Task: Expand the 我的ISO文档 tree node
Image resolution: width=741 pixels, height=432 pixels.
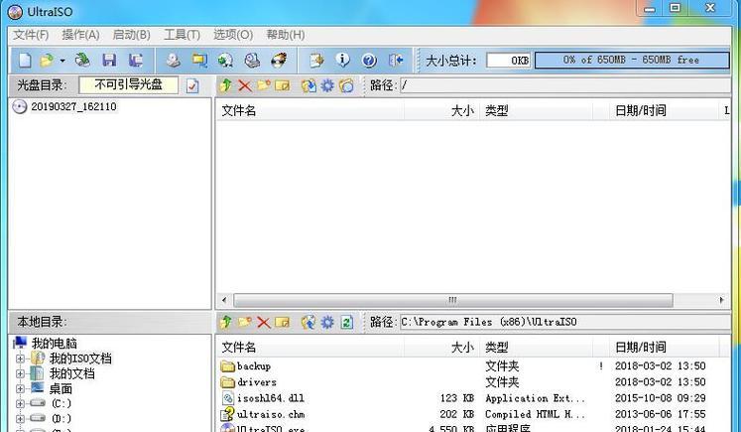Action: click(20, 359)
